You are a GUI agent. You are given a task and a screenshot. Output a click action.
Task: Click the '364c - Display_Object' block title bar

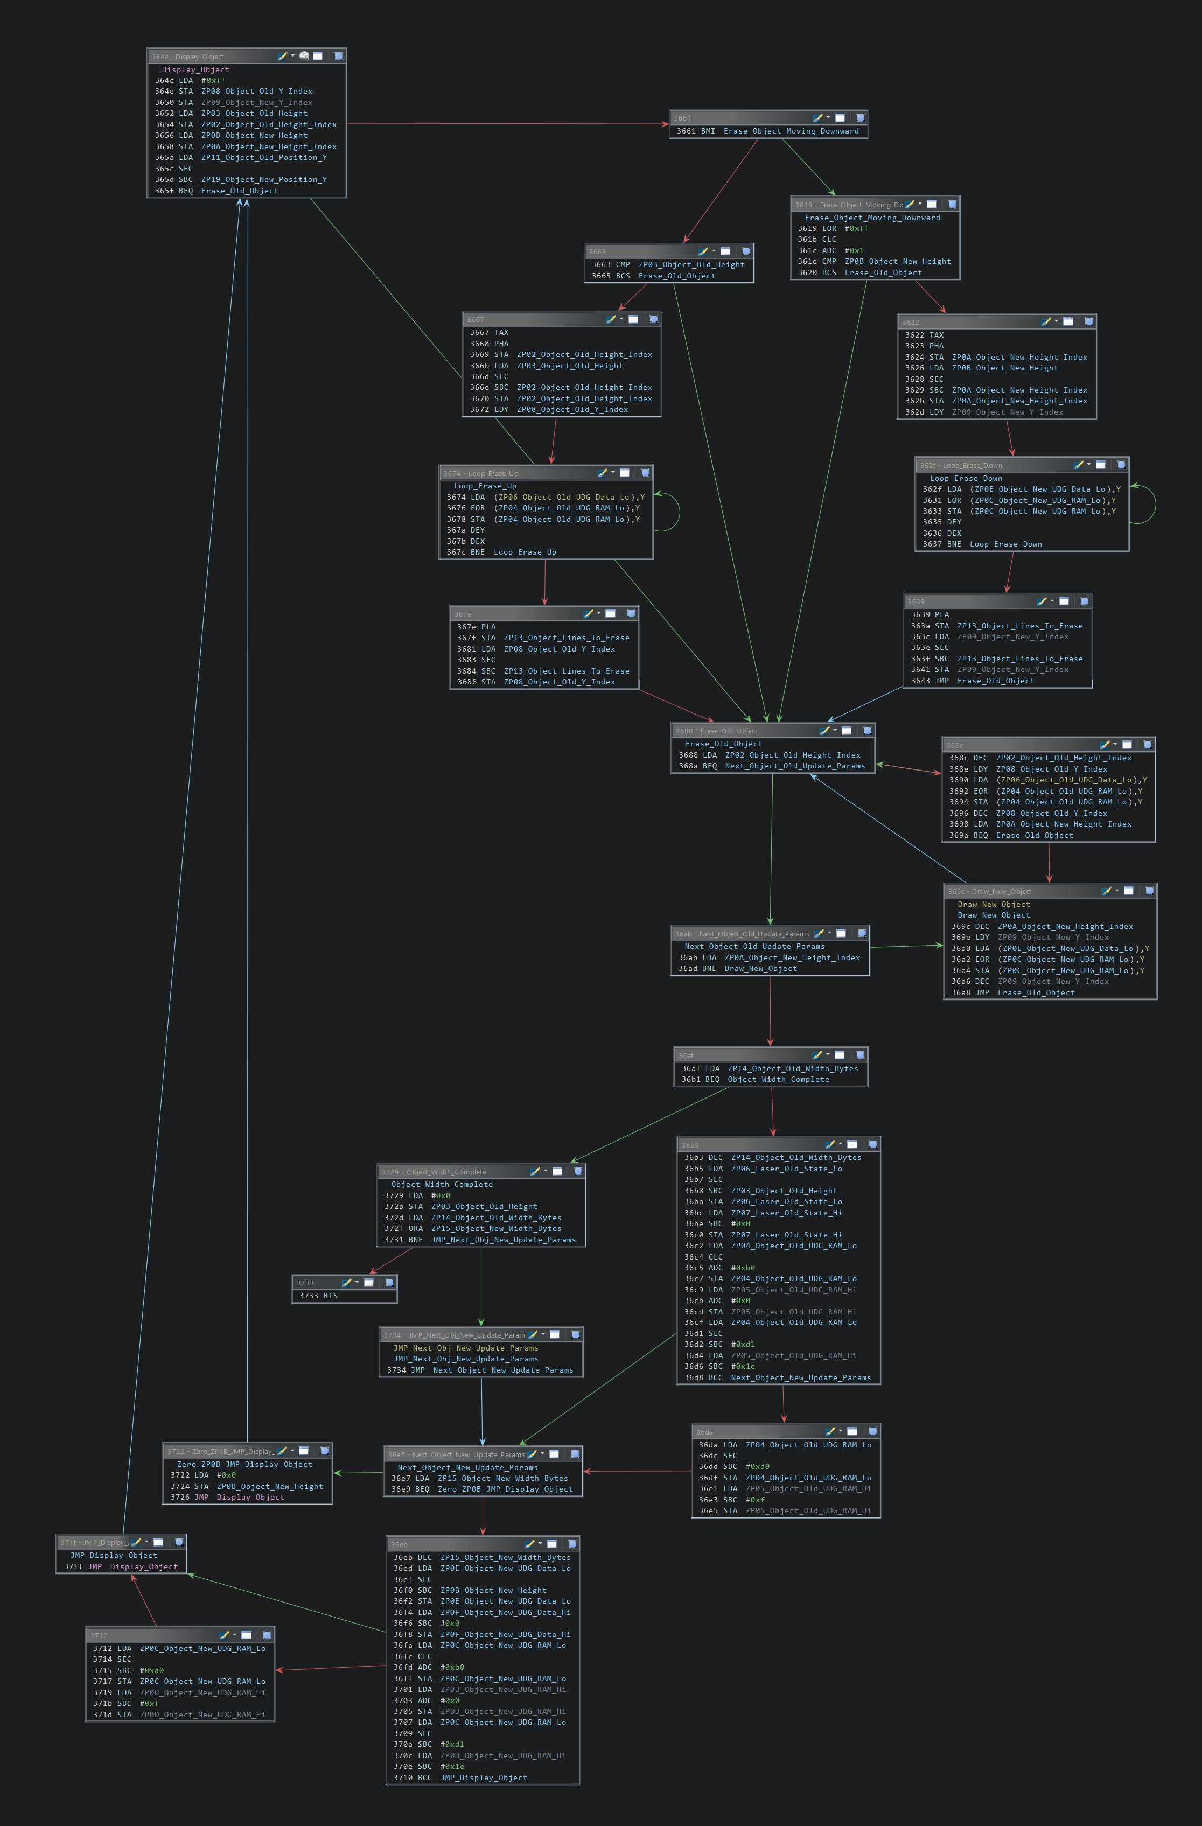click(x=246, y=56)
